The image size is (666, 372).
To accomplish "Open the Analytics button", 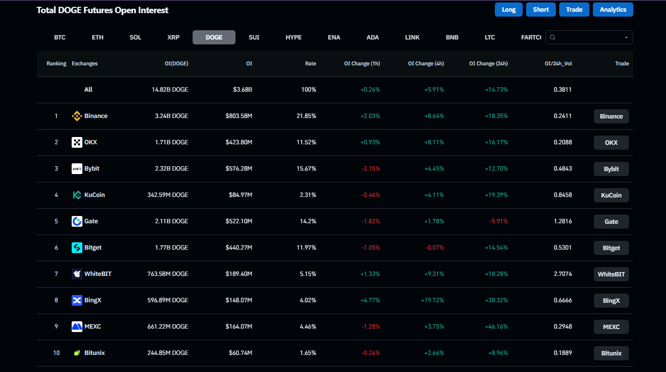I will tap(613, 10).
